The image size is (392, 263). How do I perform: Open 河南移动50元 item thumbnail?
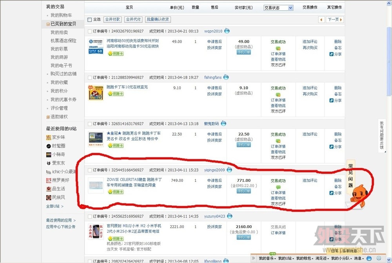coord(96,46)
